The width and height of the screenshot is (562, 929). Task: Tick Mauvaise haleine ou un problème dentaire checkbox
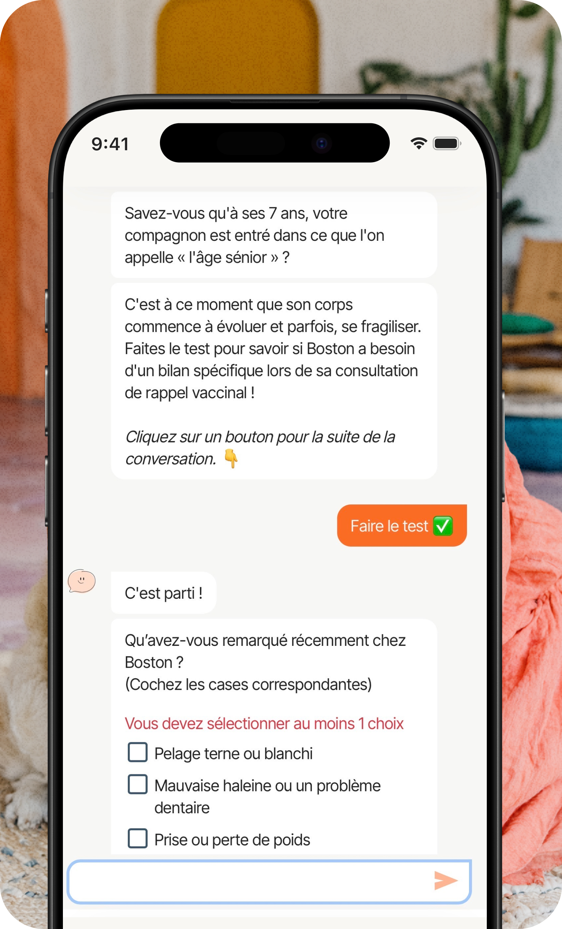click(x=137, y=784)
